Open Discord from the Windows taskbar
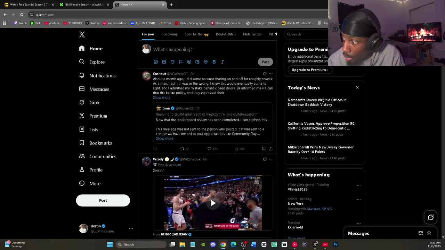Image resolution: width=445 pixels, height=250 pixels. point(213,244)
